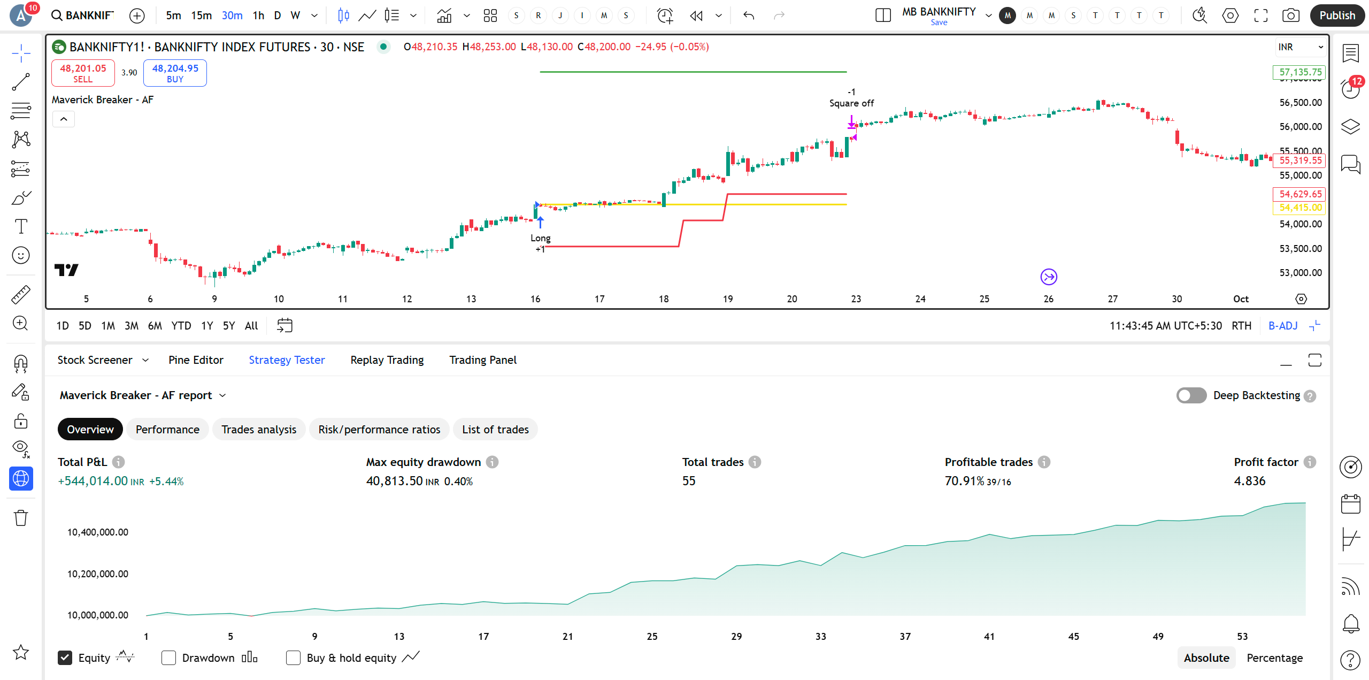The height and width of the screenshot is (680, 1369).
Task: Toggle RTH session setting
Action: pos(1241,326)
